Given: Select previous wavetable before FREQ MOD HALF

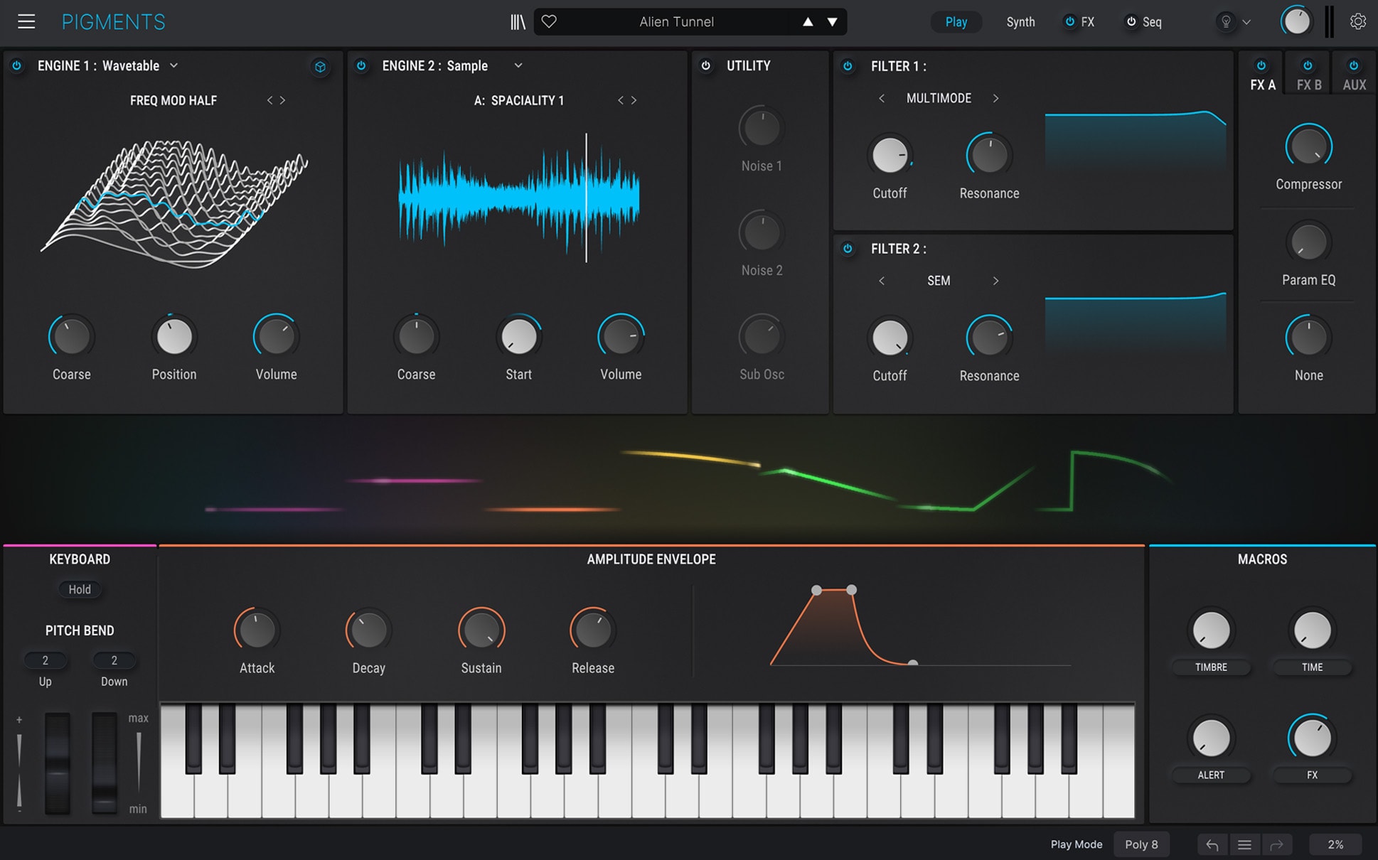Looking at the screenshot, I should pyautogui.click(x=269, y=100).
